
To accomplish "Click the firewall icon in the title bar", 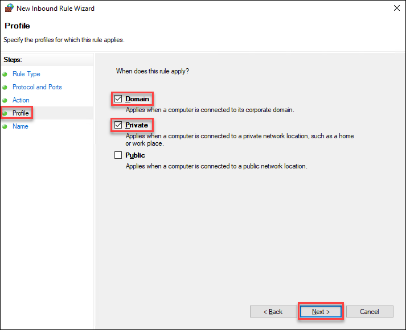I will tap(9, 9).
